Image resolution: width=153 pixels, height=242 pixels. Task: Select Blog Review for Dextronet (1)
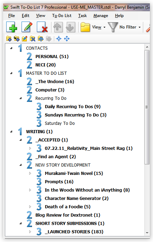click(x=68, y=215)
